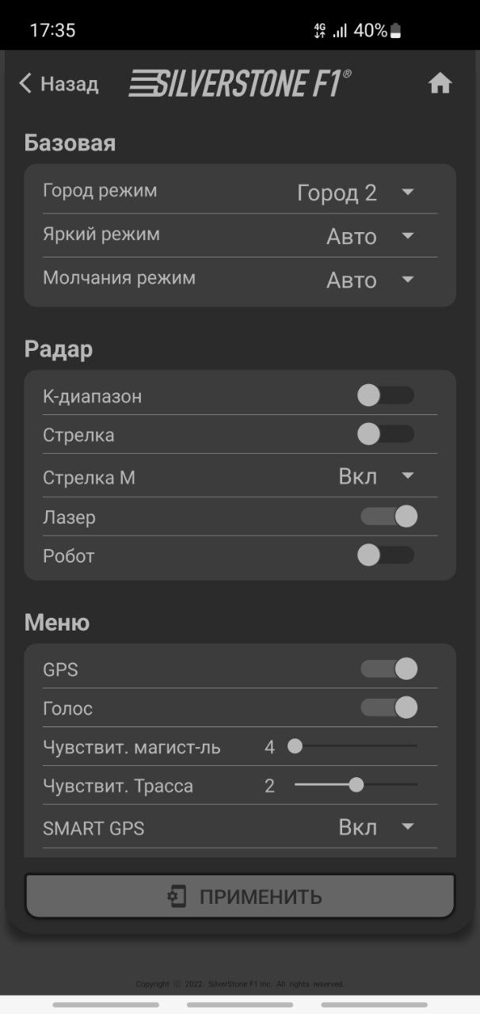Image resolution: width=480 pixels, height=1014 pixels.
Task: Tap the home icon
Action: pyautogui.click(x=440, y=84)
